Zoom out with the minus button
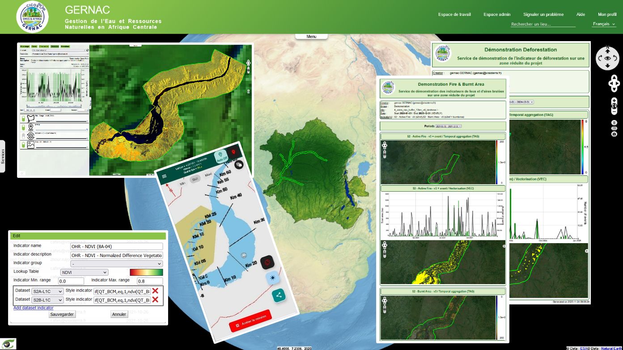 [x=614, y=111]
